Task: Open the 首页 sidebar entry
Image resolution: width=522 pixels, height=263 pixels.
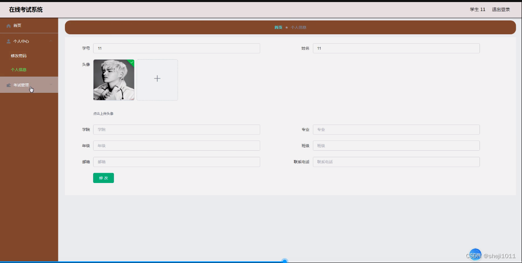Action: (18, 25)
